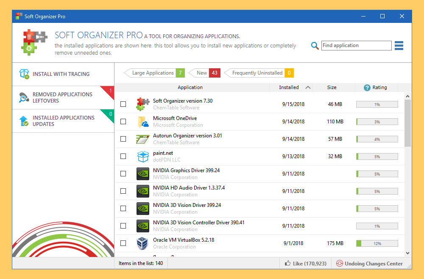Click the 1% rating bar for Soft Organizer
Screen dimensions: 424x279
tap(377, 104)
